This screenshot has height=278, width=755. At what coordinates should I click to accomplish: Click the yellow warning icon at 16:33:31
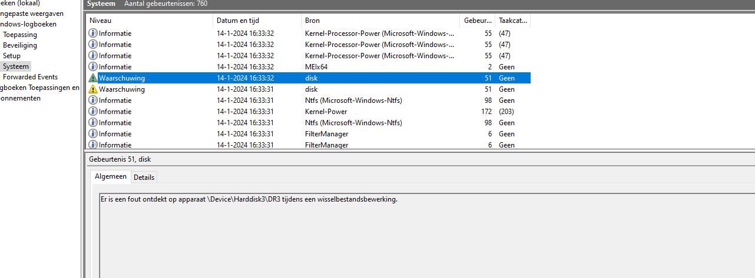pos(92,89)
